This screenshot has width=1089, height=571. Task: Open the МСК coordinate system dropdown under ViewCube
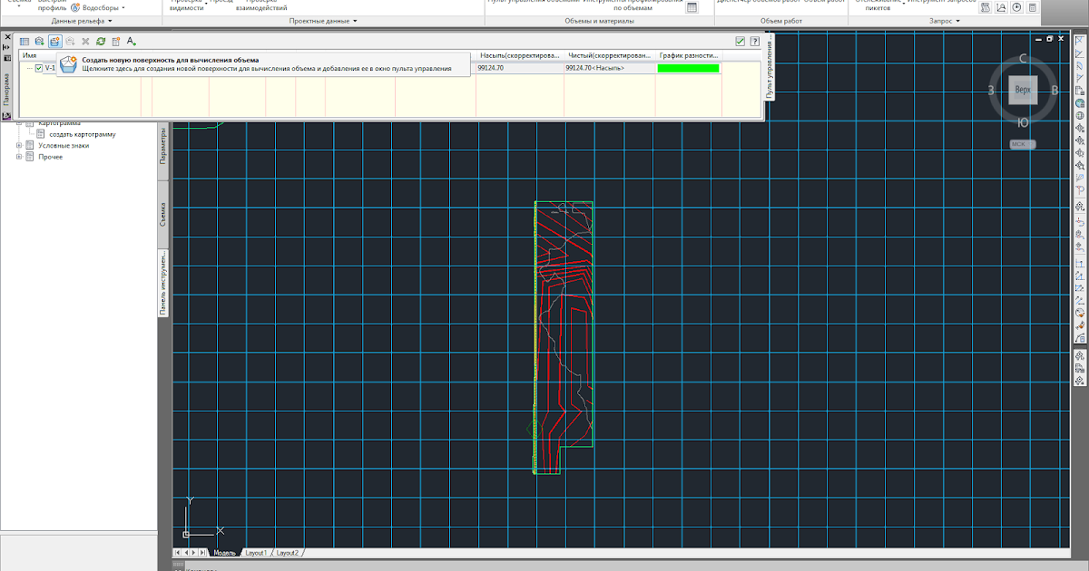[x=1023, y=144]
